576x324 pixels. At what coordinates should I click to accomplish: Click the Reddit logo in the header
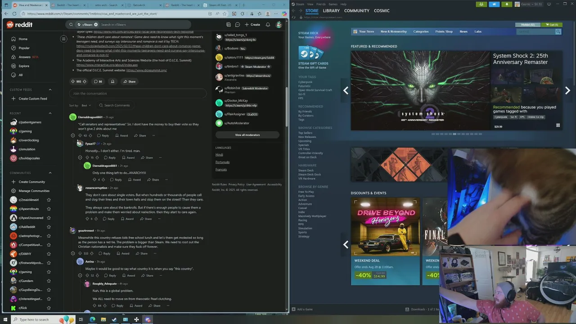point(19,25)
